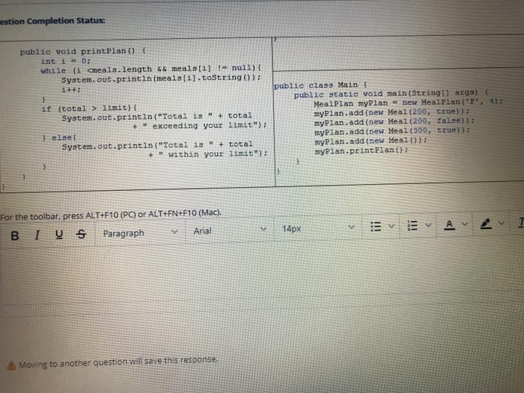Open the Arial font family dropdown
The height and width of the screenshot is (393, 524).
(230, 231)
